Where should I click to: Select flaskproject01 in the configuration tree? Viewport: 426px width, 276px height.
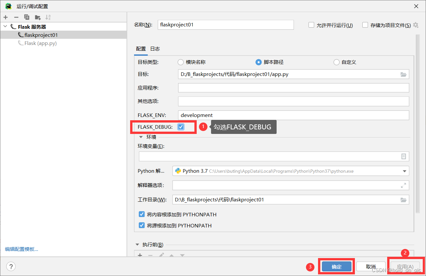(x=64, y=35)
